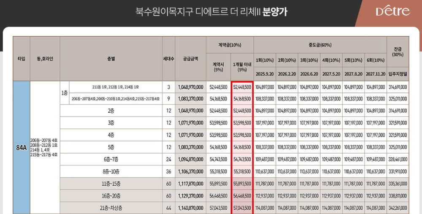Click supply price 1,140,870,000
This screenshot has height=214, width=422.
tap(191, 208)
